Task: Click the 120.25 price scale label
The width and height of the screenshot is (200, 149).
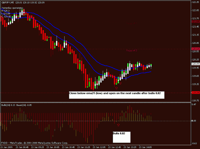Action: tap(196, 60)
